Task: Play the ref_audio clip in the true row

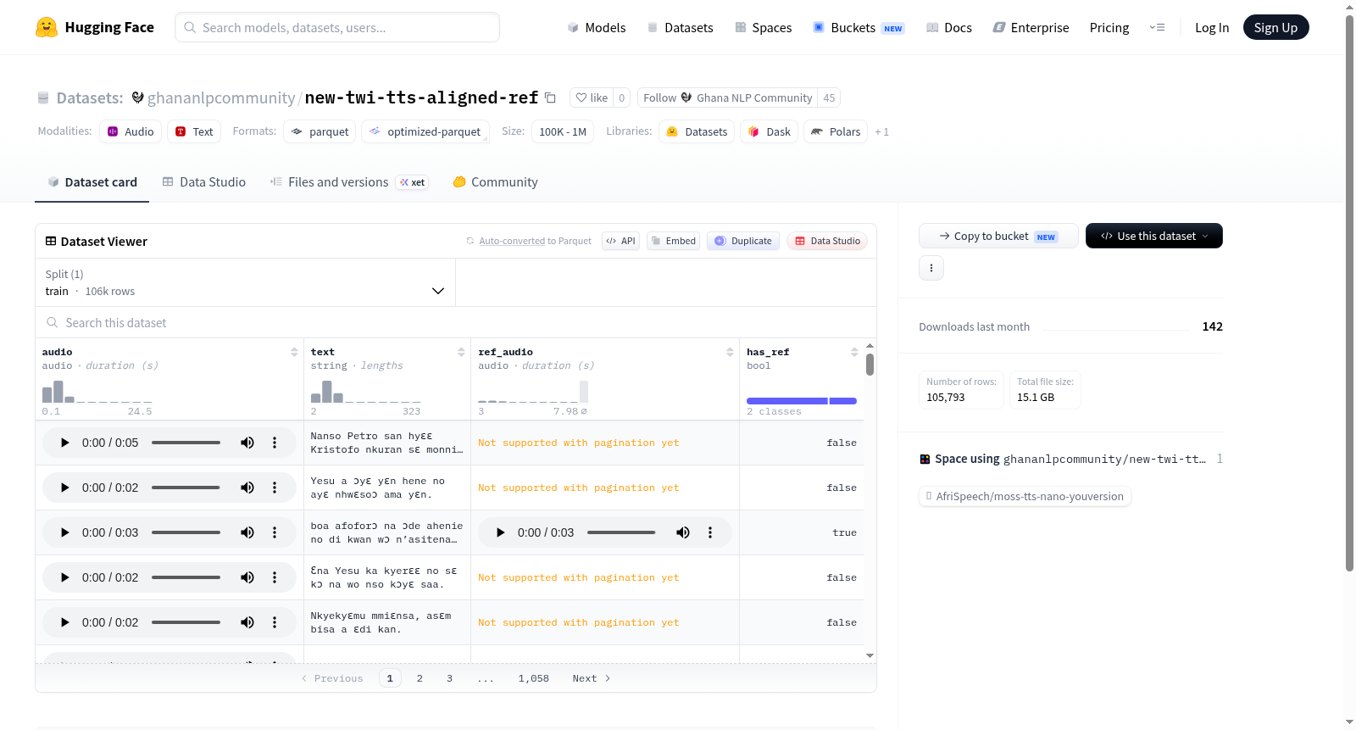Action: pos(501,532)
